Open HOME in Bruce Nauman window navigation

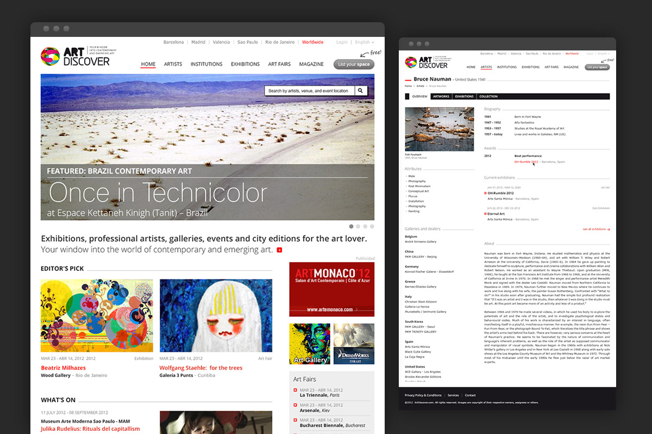[471, 67]
